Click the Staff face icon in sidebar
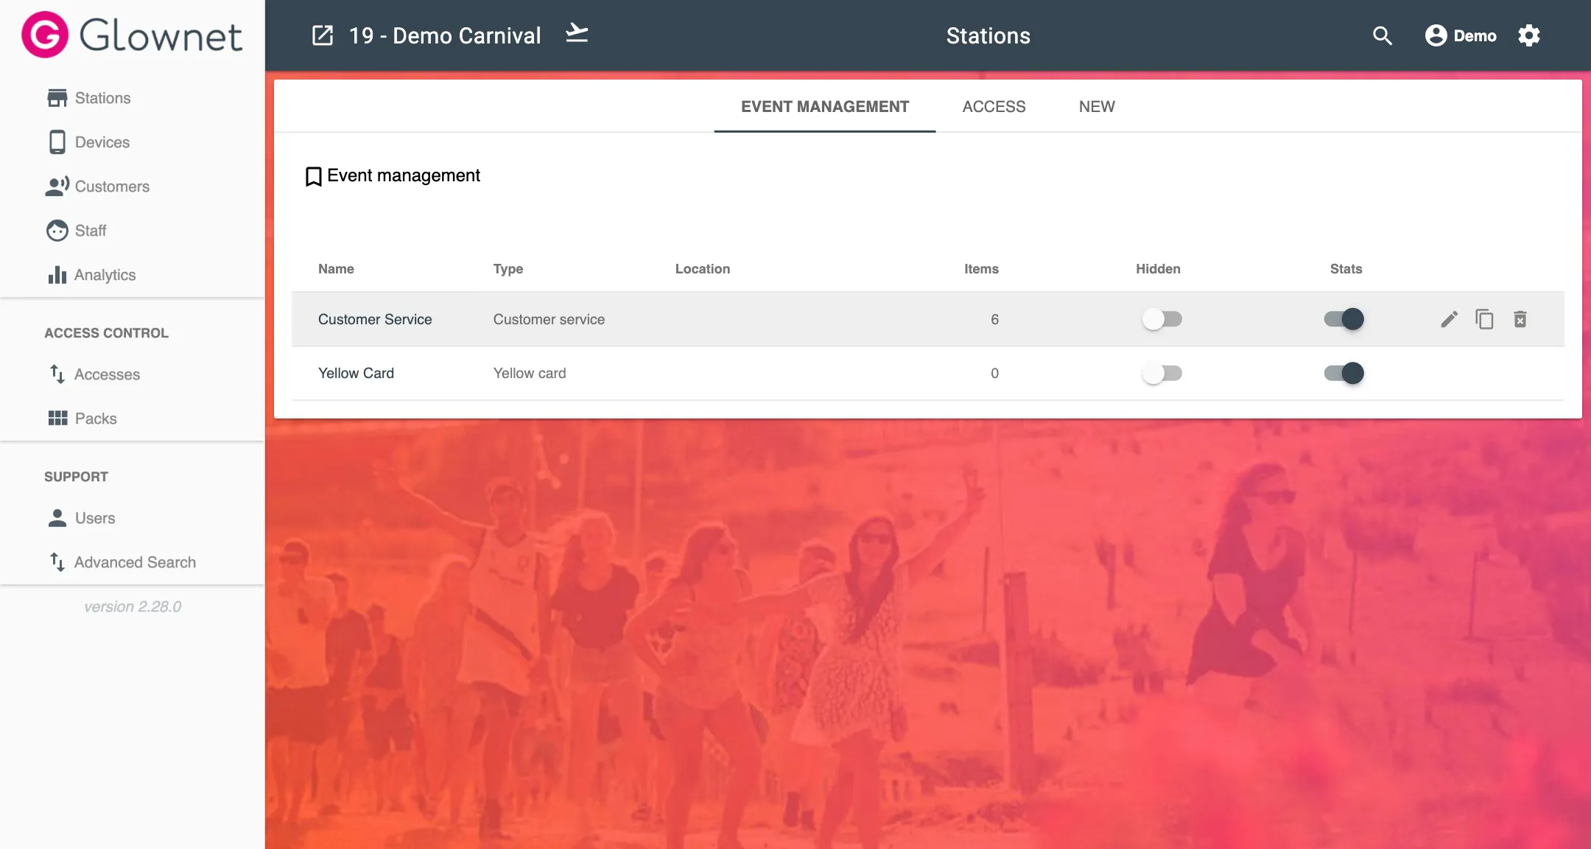Screen dimensions: 1591x849 pyautogui.click(x=57, y=231)
